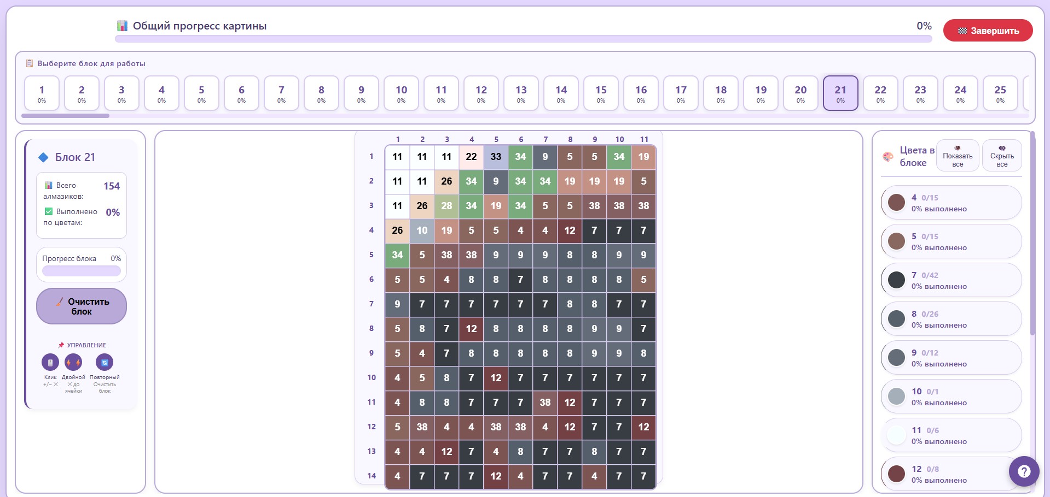This screenshot has width=1050, height=497.
Task: Click the purple help question mark icon
Action: (x=1024, y=471)
